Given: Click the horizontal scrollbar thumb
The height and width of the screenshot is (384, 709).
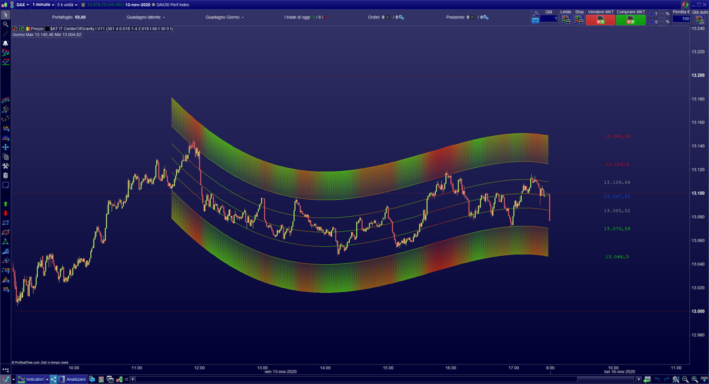Looking at the screenshot, I should coord(606,379).
